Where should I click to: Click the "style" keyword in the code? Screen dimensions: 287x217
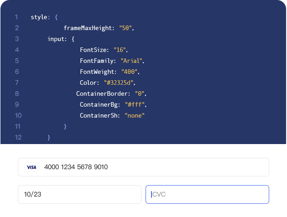tap(39, 17)
